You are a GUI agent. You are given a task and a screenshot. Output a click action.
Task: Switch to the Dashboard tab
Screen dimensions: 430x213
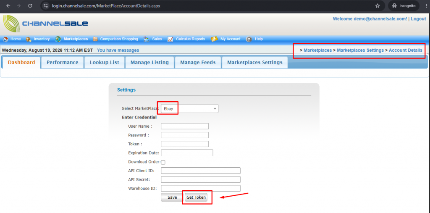(x=21, y=62)
